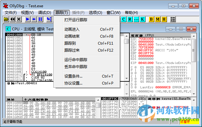Click the 寄存器 (FPU) registers header
Viewport: 202px width, 127px height.
coord(161,35)
